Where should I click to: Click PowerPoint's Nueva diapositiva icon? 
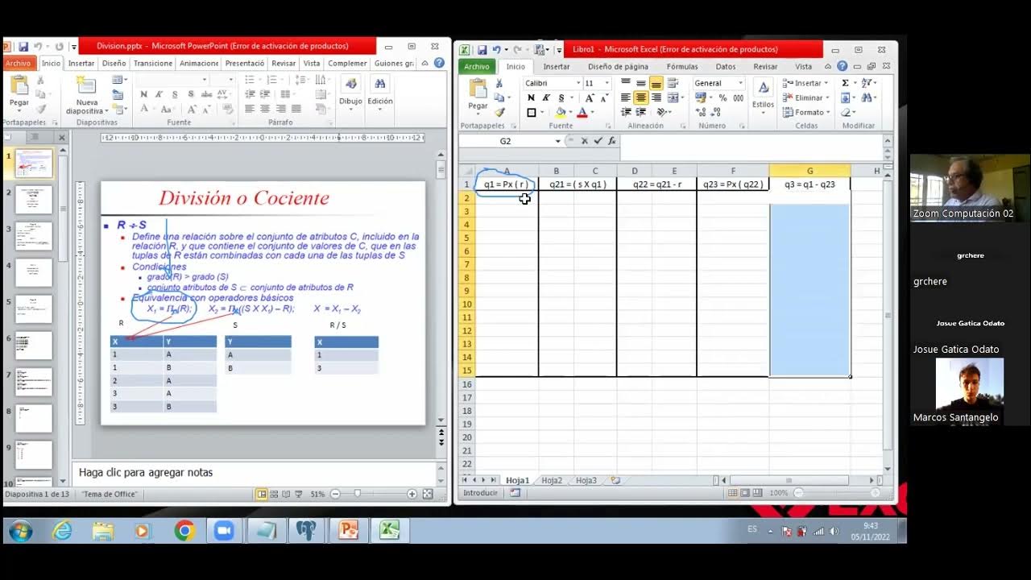click(86, 85)
